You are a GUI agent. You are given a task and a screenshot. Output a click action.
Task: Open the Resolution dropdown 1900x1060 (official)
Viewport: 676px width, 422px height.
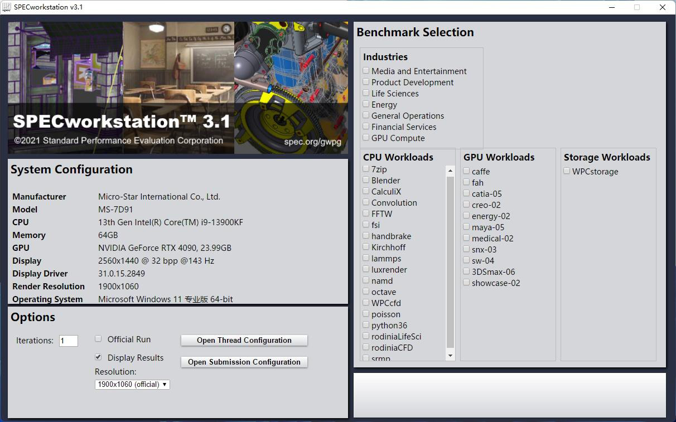[x=132, y=384]
